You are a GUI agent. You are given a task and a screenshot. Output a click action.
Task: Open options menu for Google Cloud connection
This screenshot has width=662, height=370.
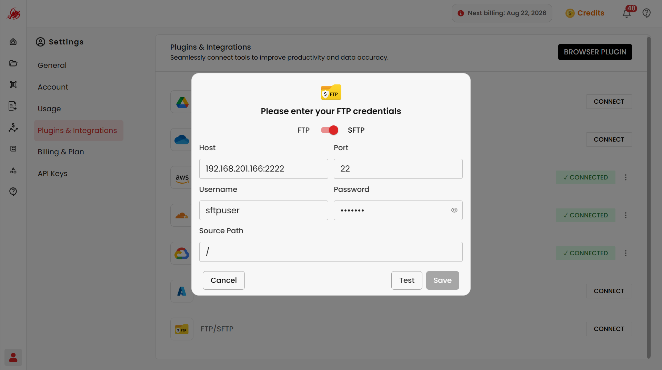625,253
